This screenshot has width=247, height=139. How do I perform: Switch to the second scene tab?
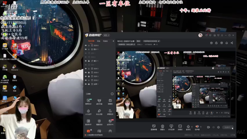98,41
